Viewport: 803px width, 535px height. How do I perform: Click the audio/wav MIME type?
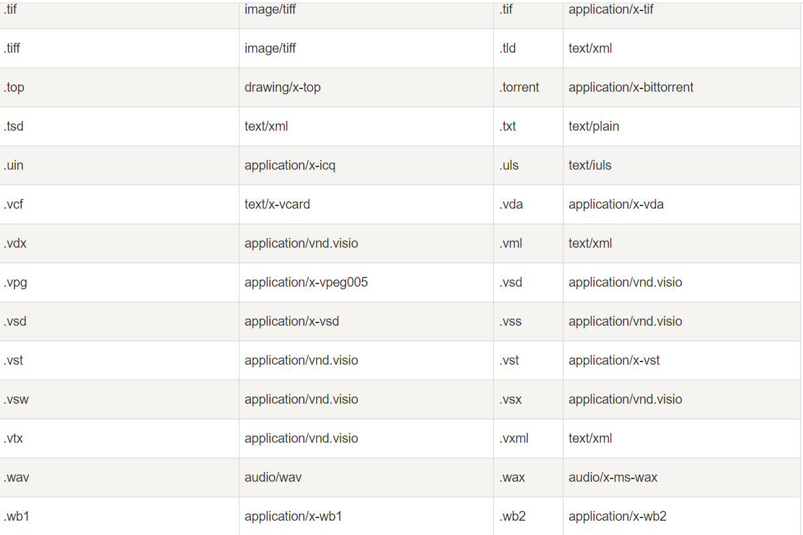[x=366, y=477]
